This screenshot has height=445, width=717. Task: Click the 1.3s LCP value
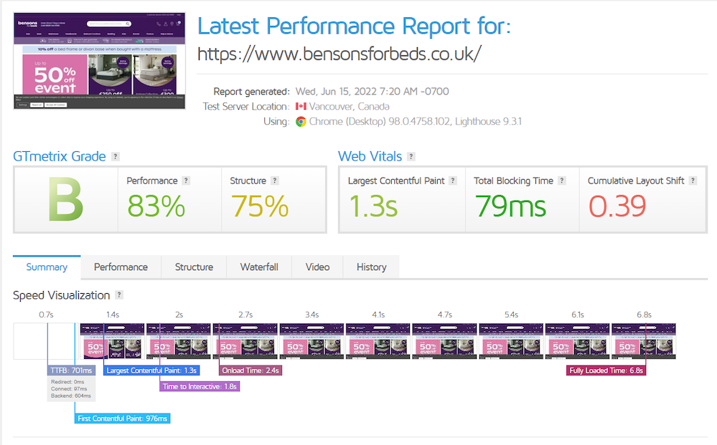373,206
